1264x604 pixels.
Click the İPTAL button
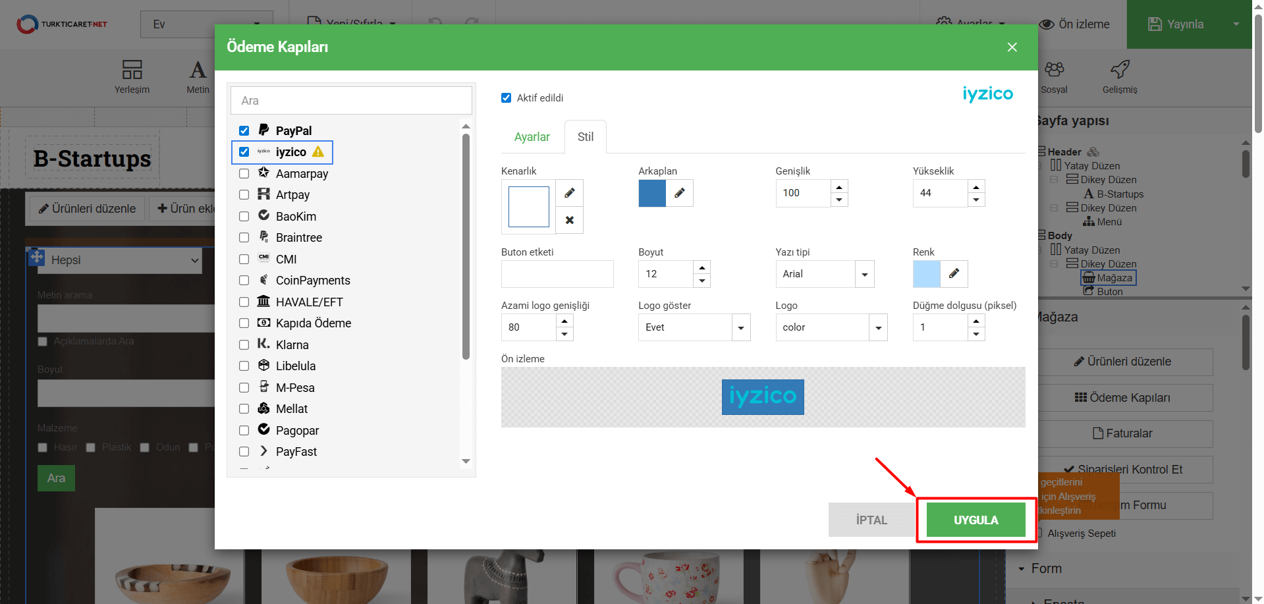(871, 520)
